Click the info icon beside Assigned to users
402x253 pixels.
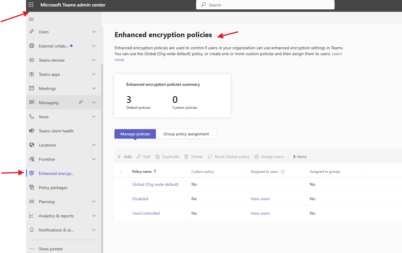click(283, 171)
